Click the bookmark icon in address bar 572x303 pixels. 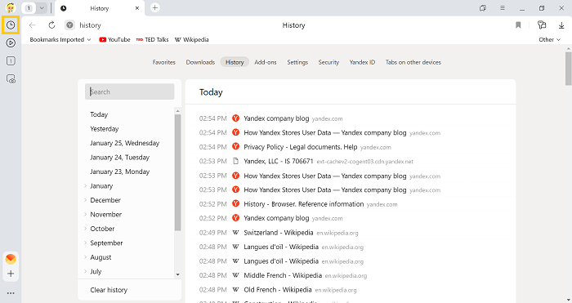click(x=518, y=25)
